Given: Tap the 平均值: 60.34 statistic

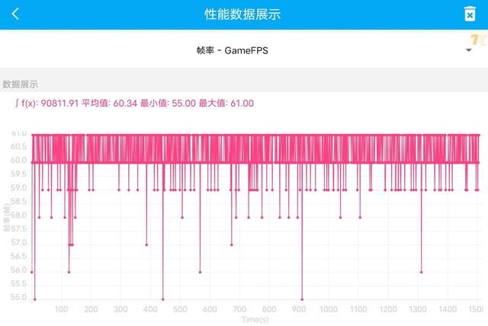Looking at the screenshot, I should pos(109,103).
